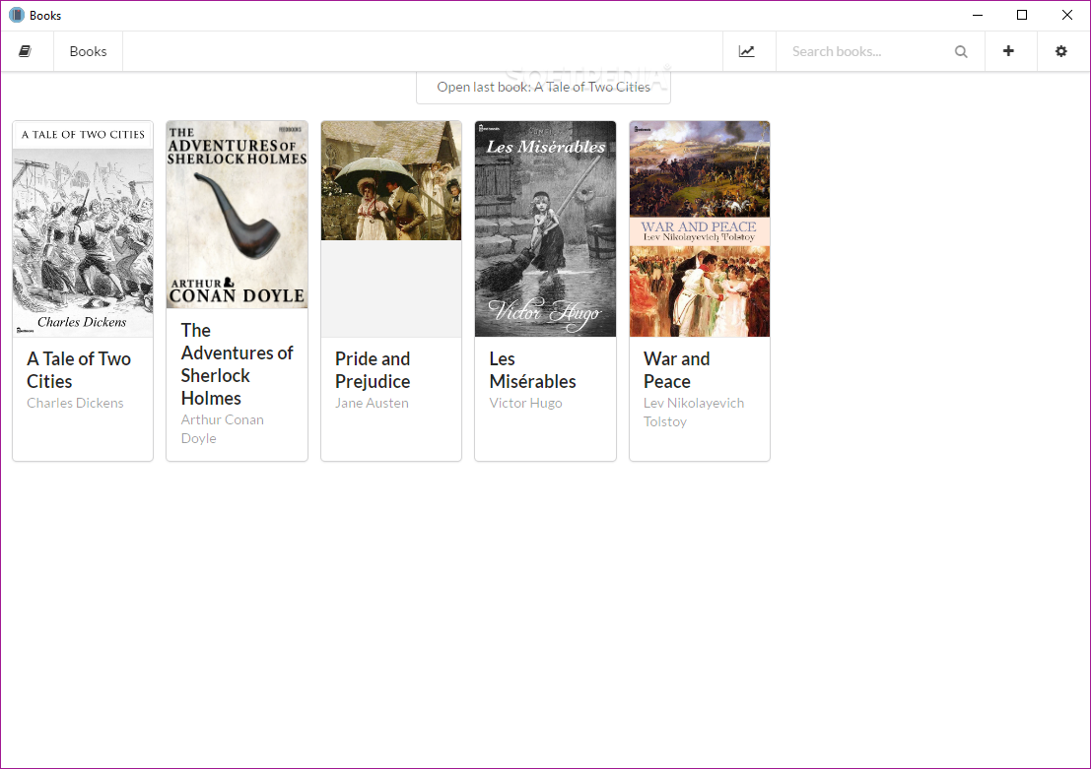The width and height of the screenshot is (1091, 769).
Task: Click author name Arthur Conan Doyle
Action: [223, 429]
